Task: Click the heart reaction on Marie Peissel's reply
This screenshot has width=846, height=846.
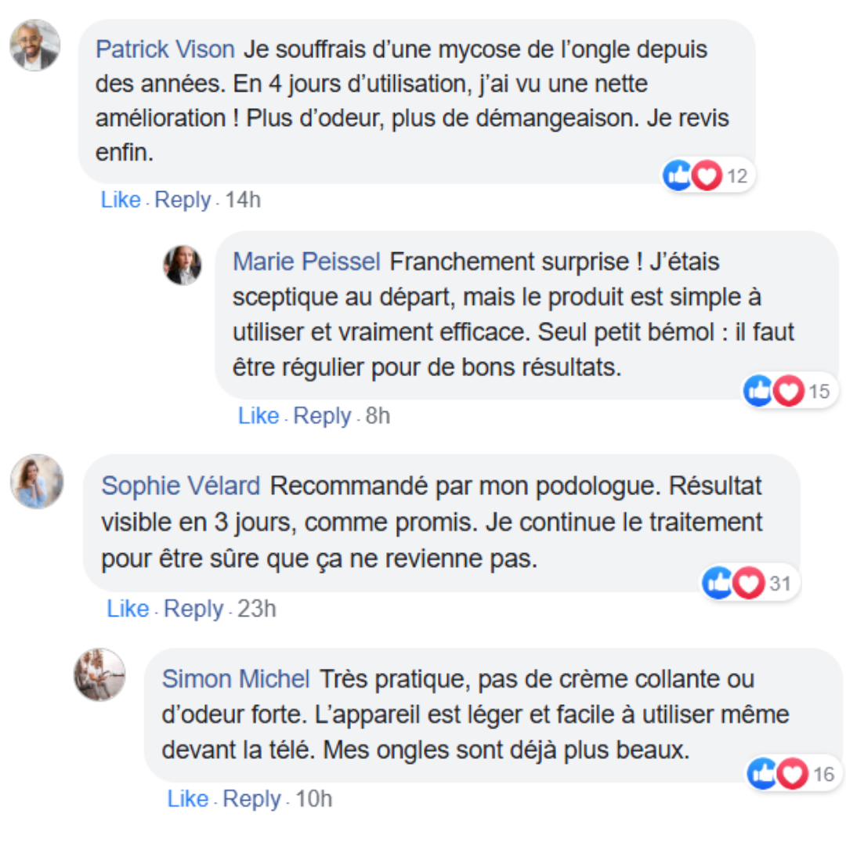Action: pyautogui.click(x=789, y=391)
